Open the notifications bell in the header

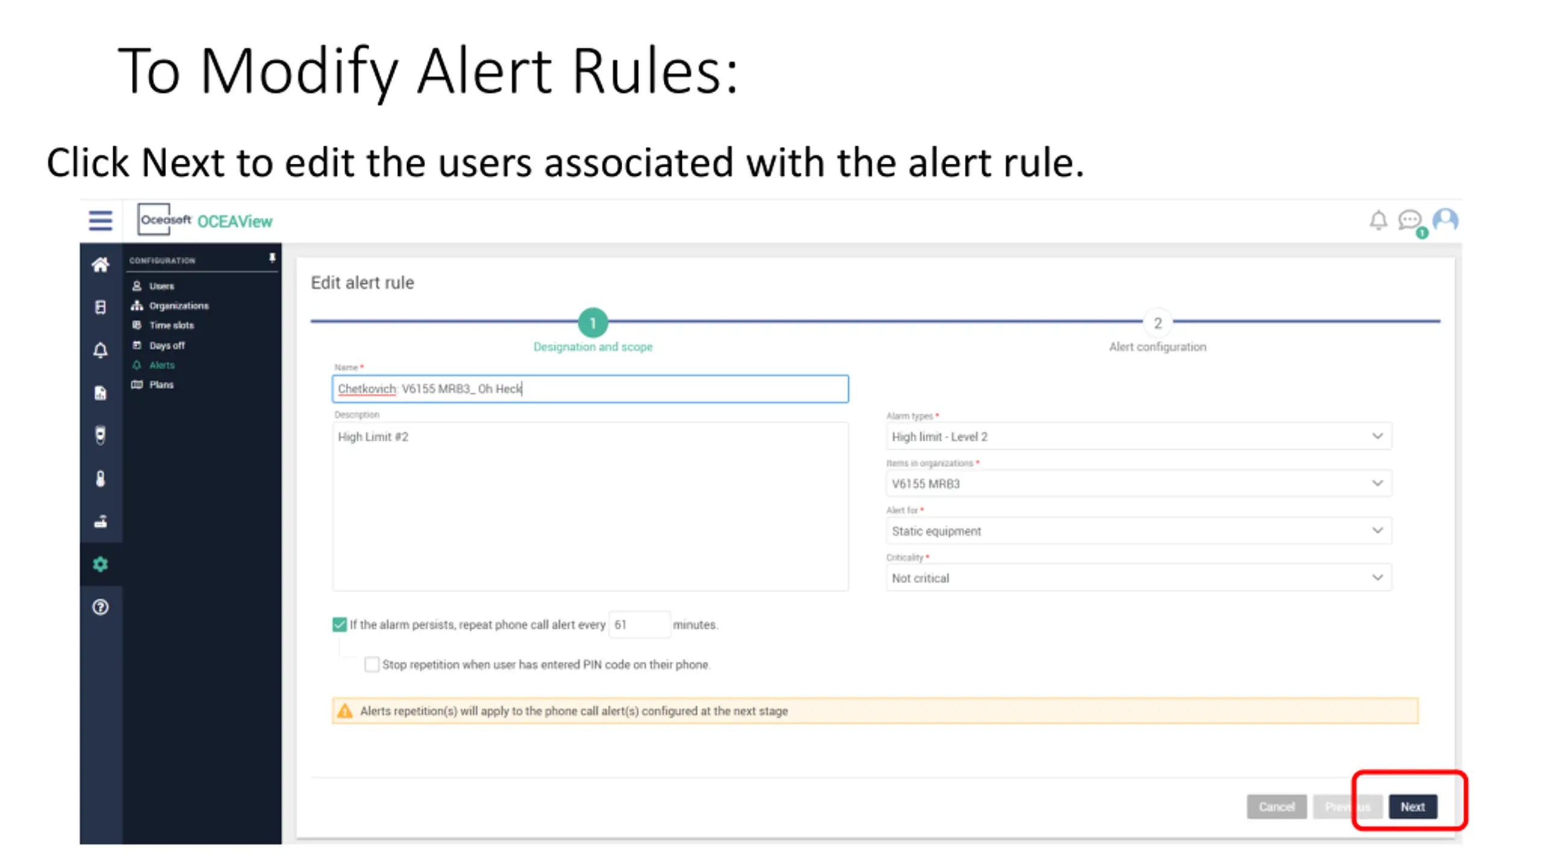[x=1378, y=220]
